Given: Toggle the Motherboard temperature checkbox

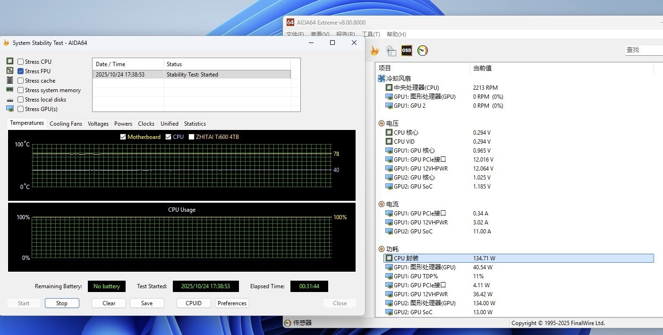Looking at the screenshot, I should click(x=123, y=137).
